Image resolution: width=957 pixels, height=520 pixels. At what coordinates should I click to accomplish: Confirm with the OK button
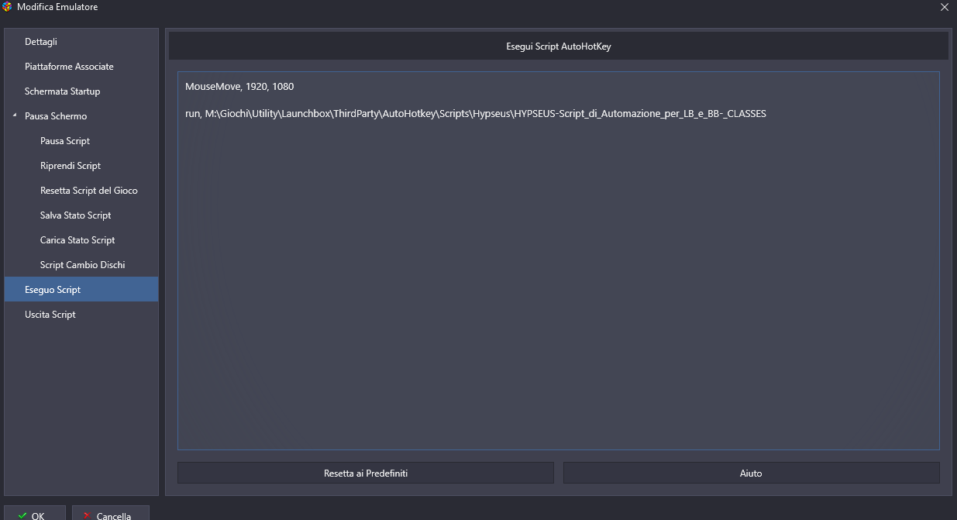coord(34,513)
